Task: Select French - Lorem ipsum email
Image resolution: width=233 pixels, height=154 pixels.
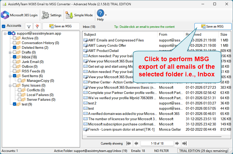Action: [x=121, y=129]
